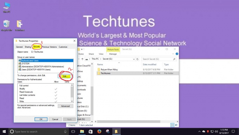Click the permissions list scroll down arrow
This screenshot has width=239, height=135.
72,101
